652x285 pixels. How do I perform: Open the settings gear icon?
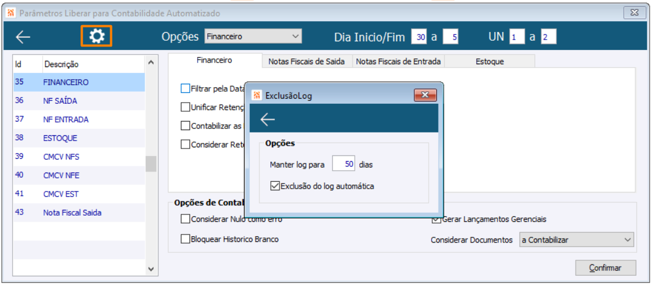(96, 37)
